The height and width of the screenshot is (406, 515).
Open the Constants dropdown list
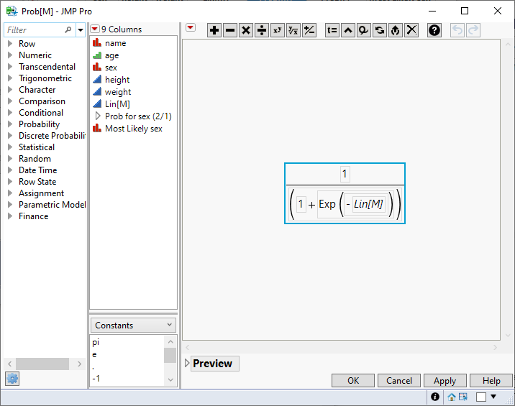[133, 326]
